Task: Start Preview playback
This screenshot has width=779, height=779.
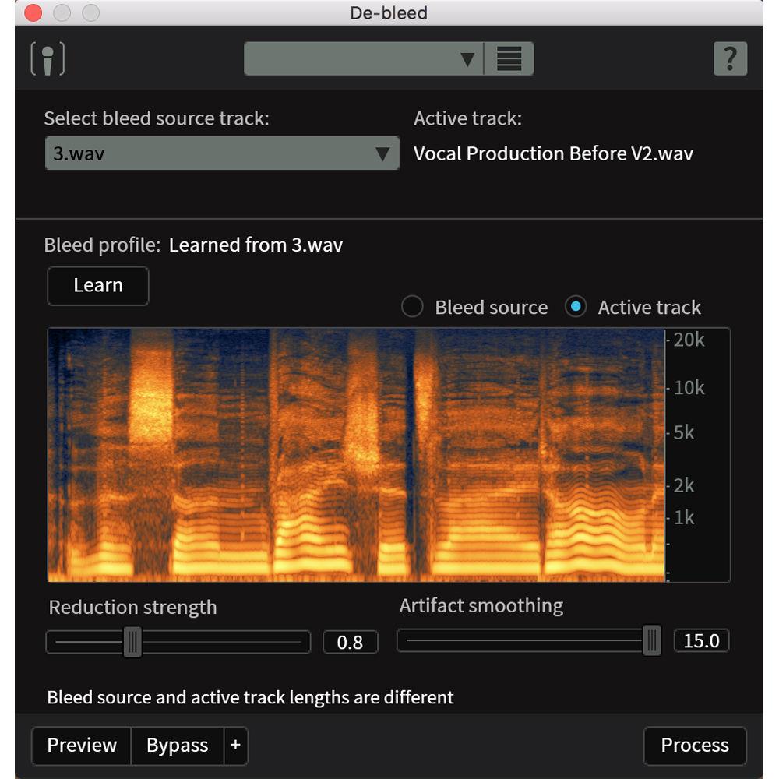Action: pos(81,746)
